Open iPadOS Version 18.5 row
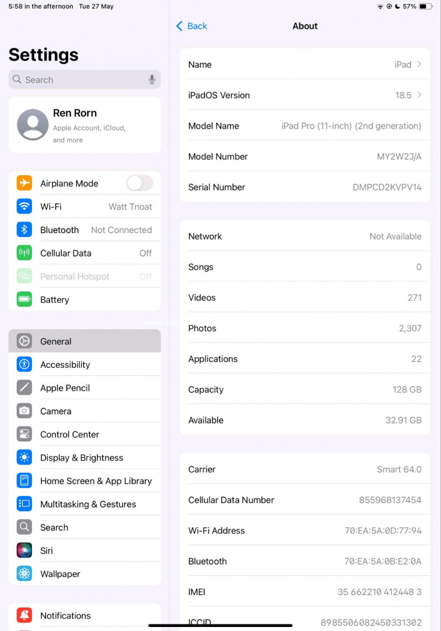The width and height of the screenshot is (441, 631). tap(305, 95)
